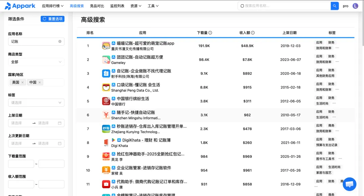Click the 其他财务应用 tag

(x=325, y=76)
